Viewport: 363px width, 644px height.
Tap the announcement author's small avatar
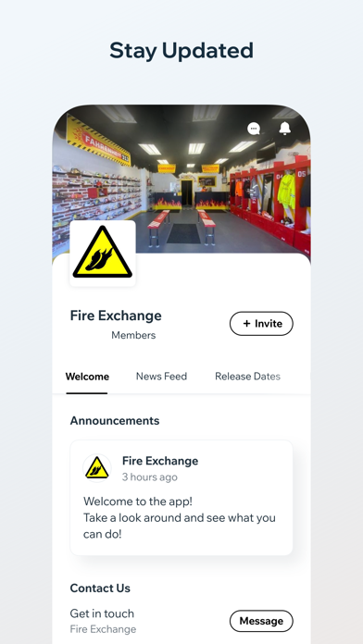pyautogui.click(x=97, y=468)
